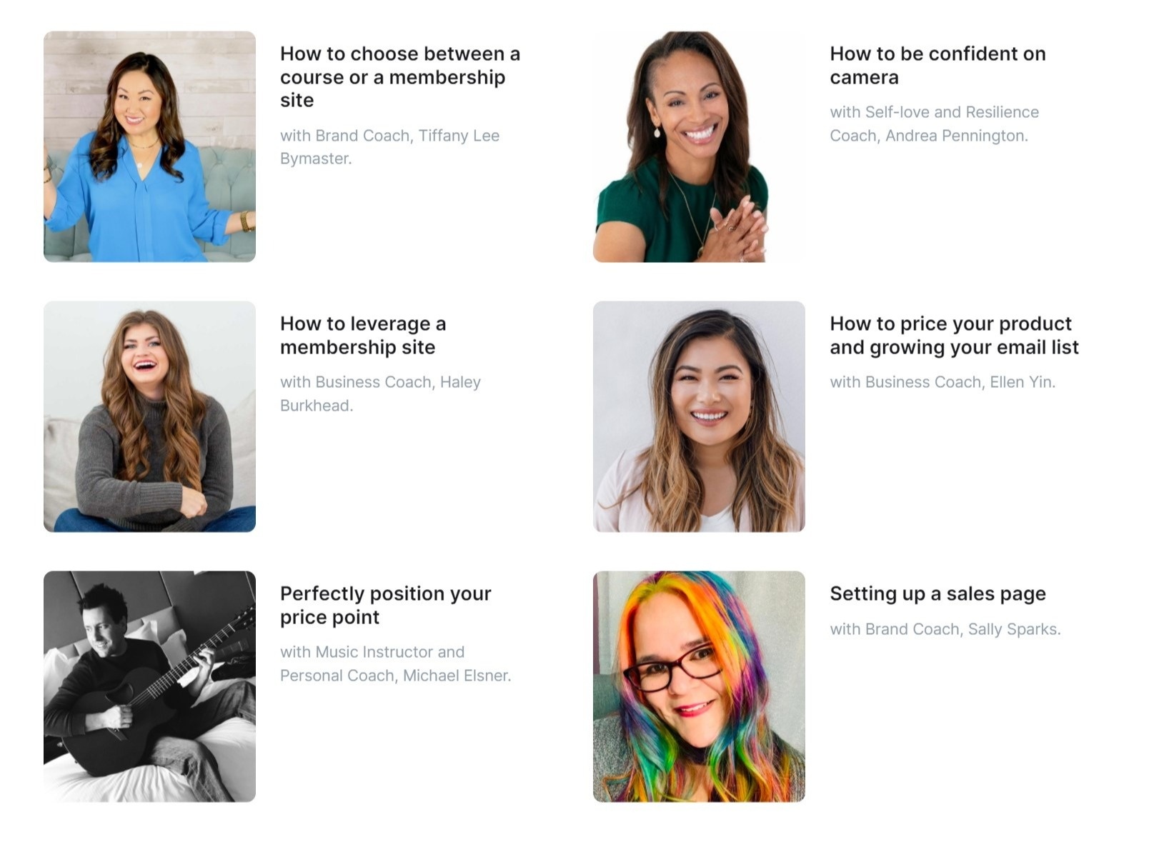The width and height of the screenshot is (1169, 842).
Task: Click 'Setting up a sales page' heading
Action: [x=937, y=593]
